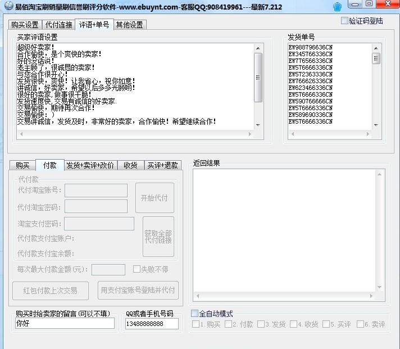Minimize the window from the title bar
The width and height of the screenshot is (400, 349).
[356, 4]
